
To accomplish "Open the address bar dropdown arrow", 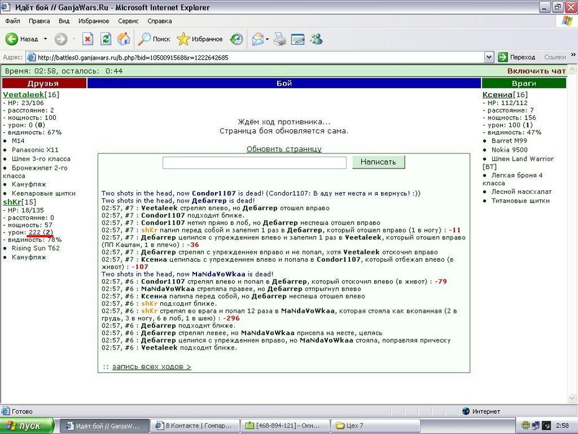I will click(489, 57).
